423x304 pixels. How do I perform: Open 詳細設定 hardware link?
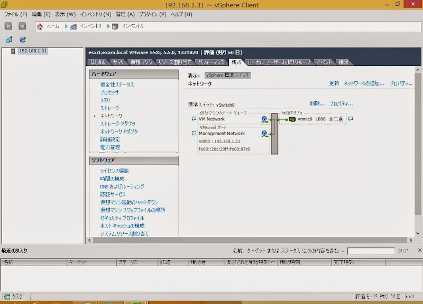click(x=110, y=139)
